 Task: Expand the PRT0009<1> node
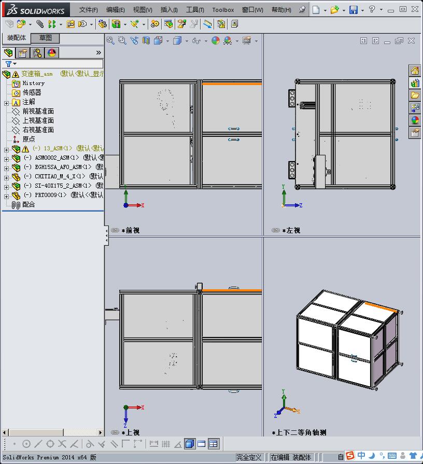click(7, 196)
